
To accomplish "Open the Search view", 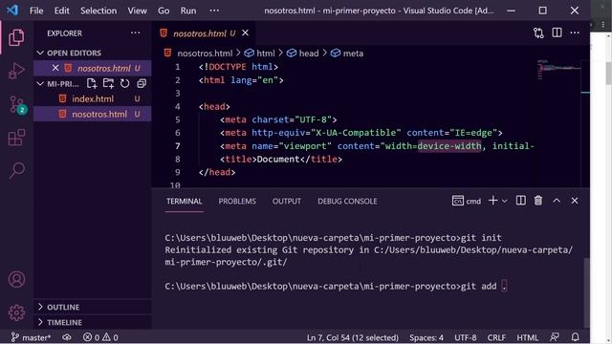I will pyautogui.click(x=16, y=170).
